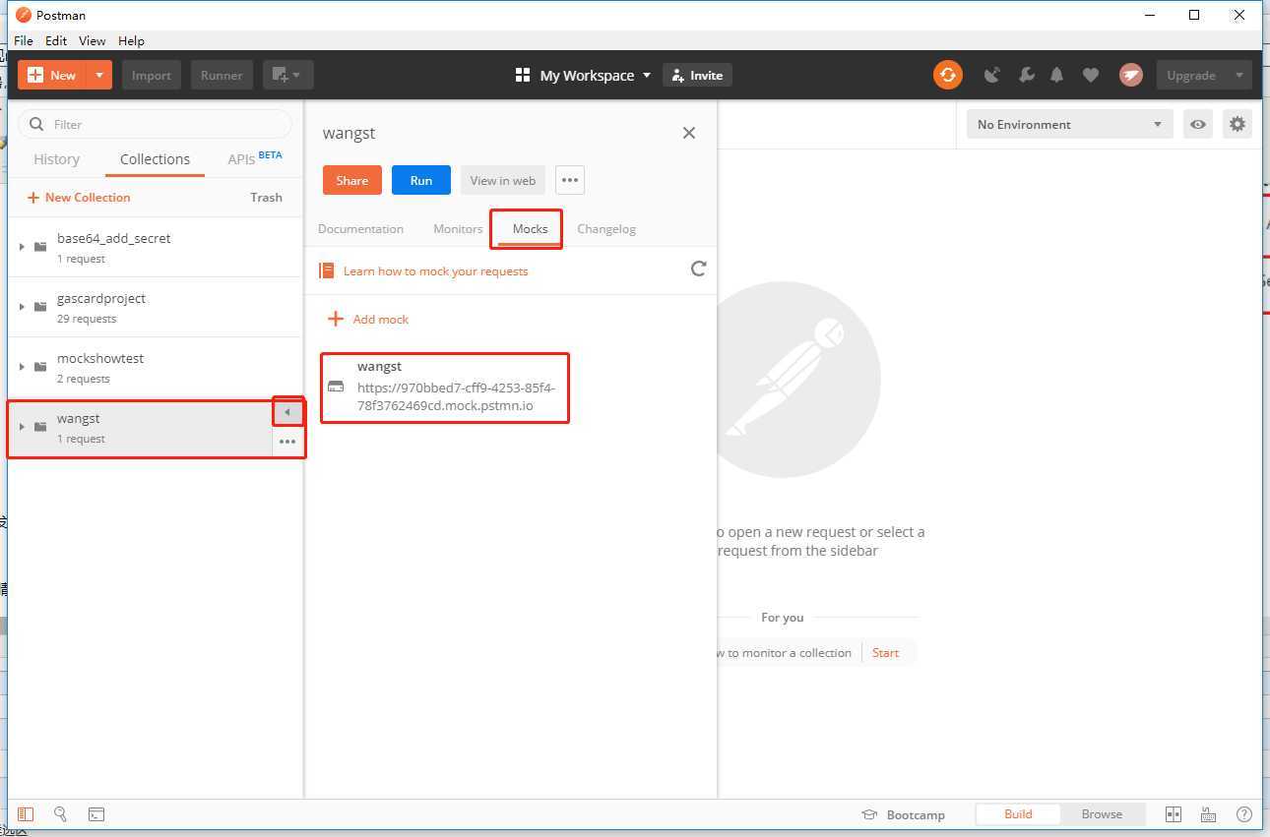Click the Learn how to mock documentation icon
This screenshot has width=1270, height=837.
pos(327,270)
